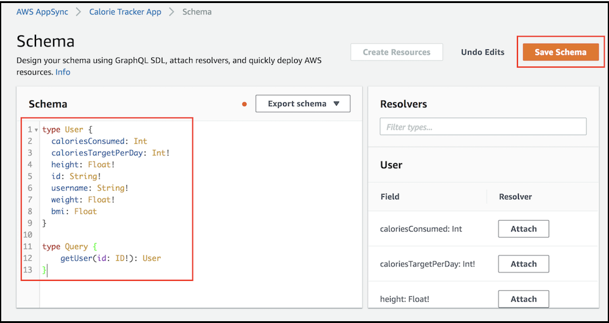Screen dimensions: 609x323
Task: Click the Resolver column header
Action: [516, 197]
